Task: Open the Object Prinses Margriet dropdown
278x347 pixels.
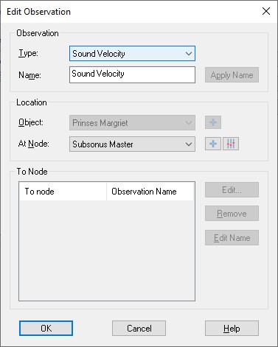Action: click(132, 123)
